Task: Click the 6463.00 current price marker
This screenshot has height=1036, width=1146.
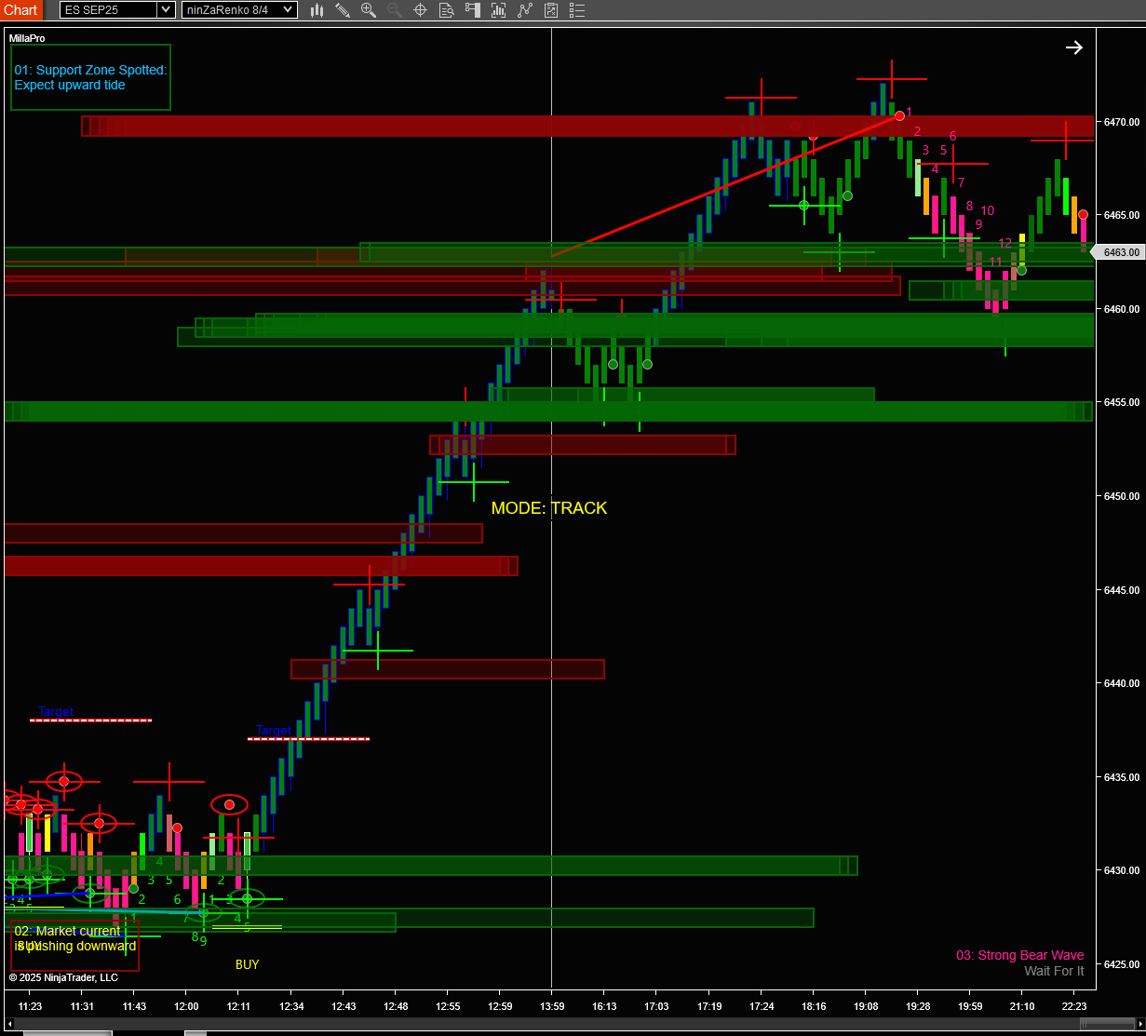Action: click(x=1121, y=252)
